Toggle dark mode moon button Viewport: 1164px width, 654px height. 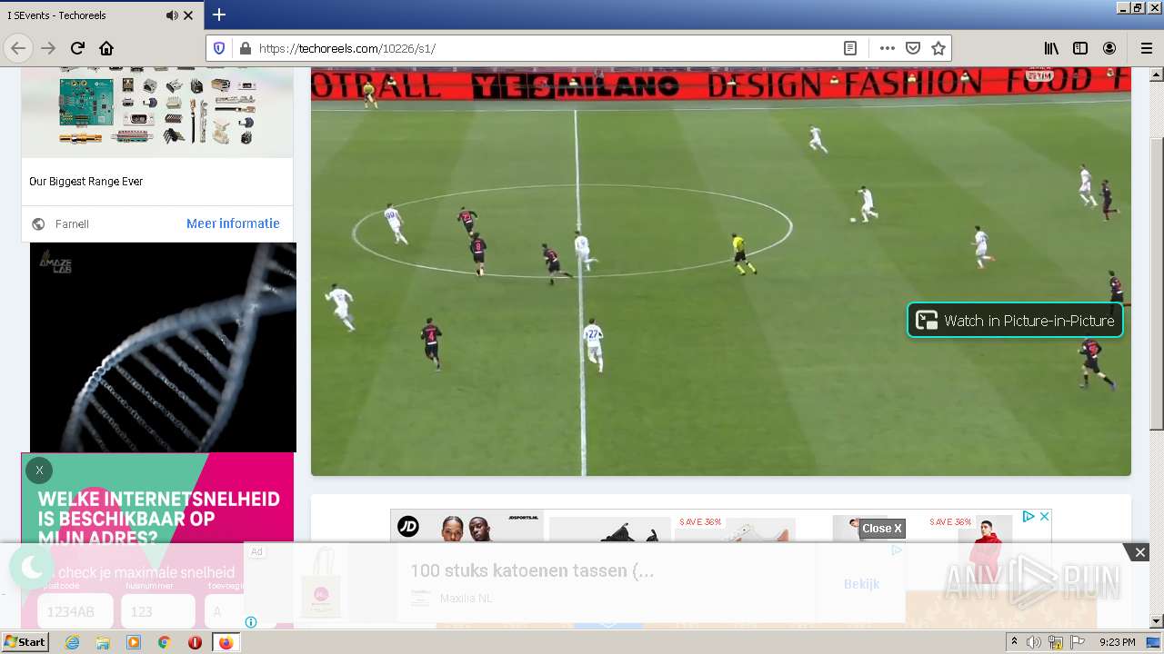tap(32, 568)
